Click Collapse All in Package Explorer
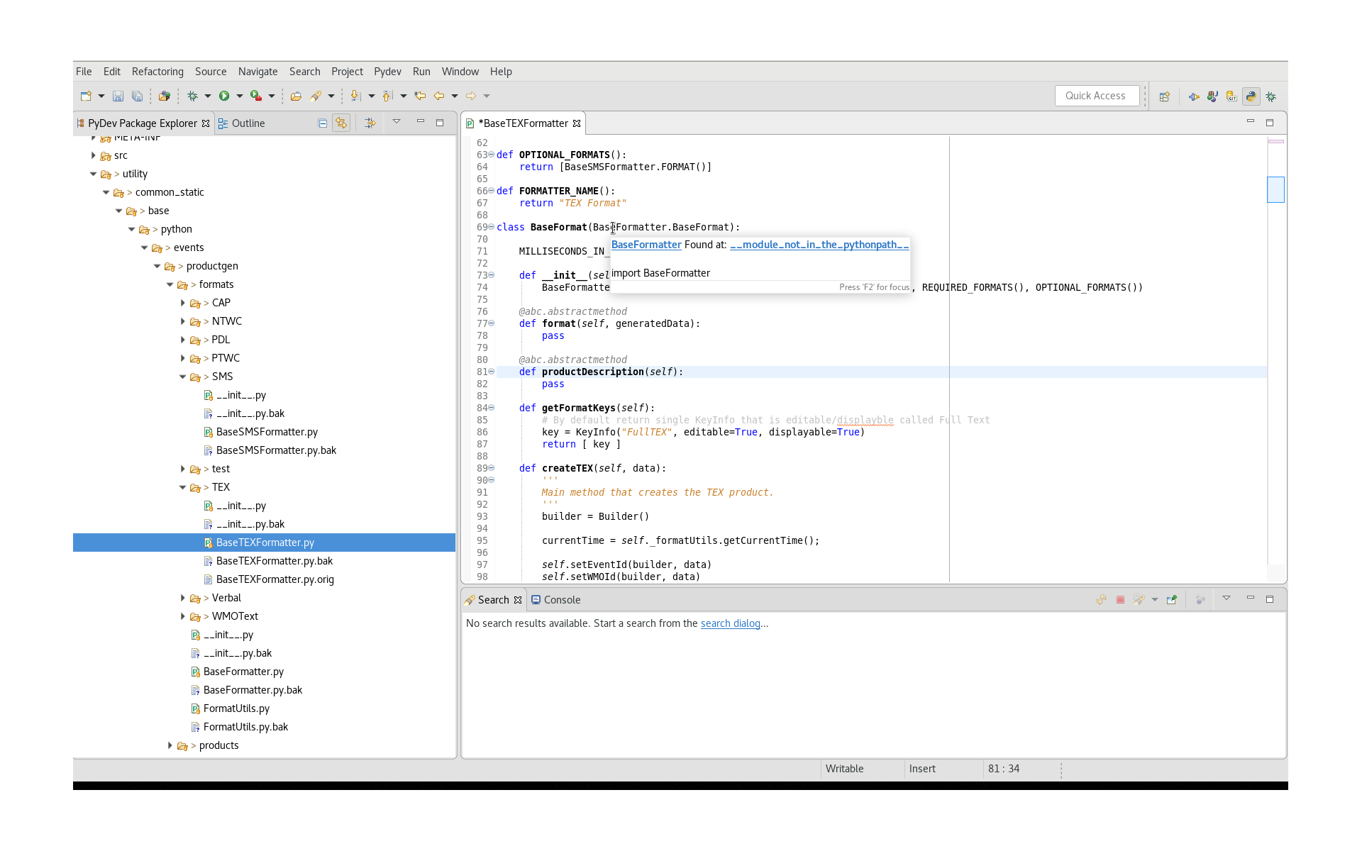Image resolution: width=1362 pixels, height=851 pixels. point(322,123)
